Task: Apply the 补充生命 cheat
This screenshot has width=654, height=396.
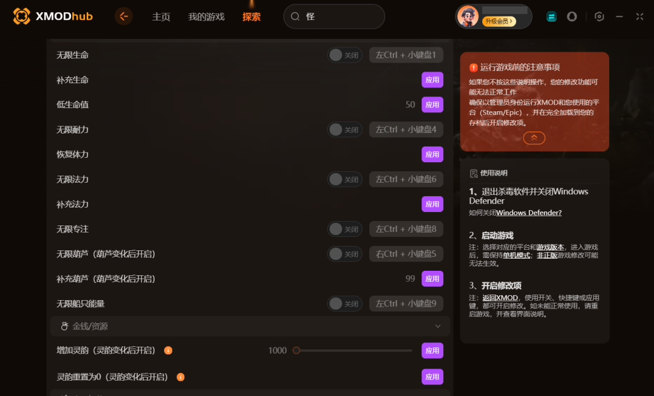Action: click(x=432, y=80)
